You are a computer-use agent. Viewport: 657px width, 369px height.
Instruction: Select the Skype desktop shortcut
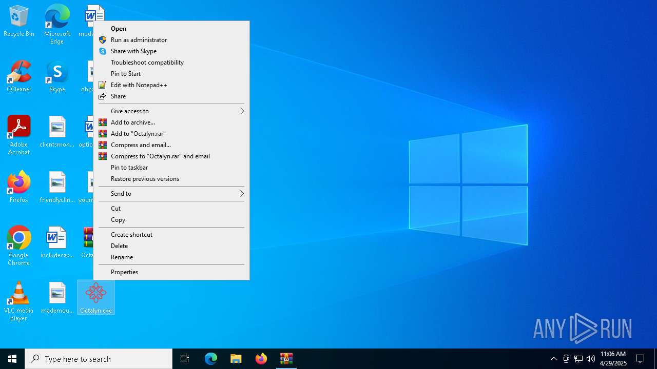[x=57, y=76]
